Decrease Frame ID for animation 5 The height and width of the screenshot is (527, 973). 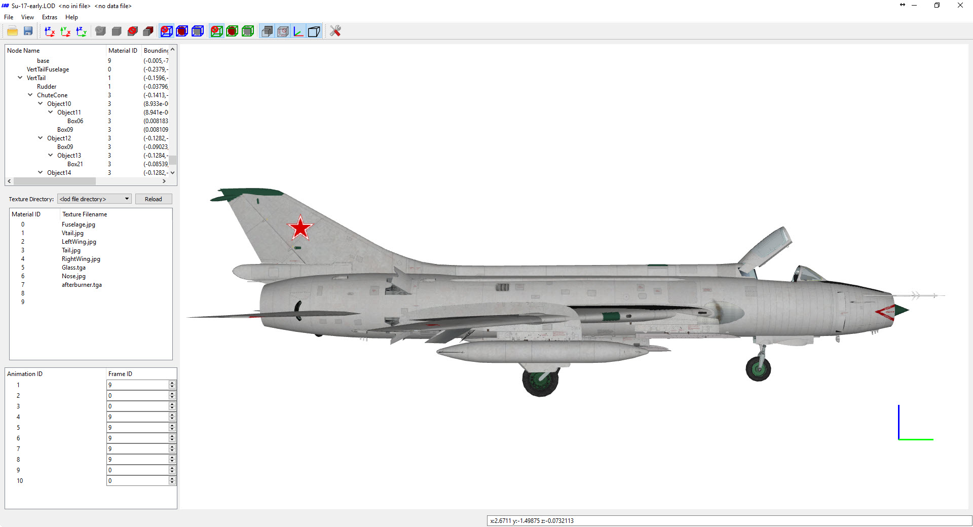[x=172, y=430]
